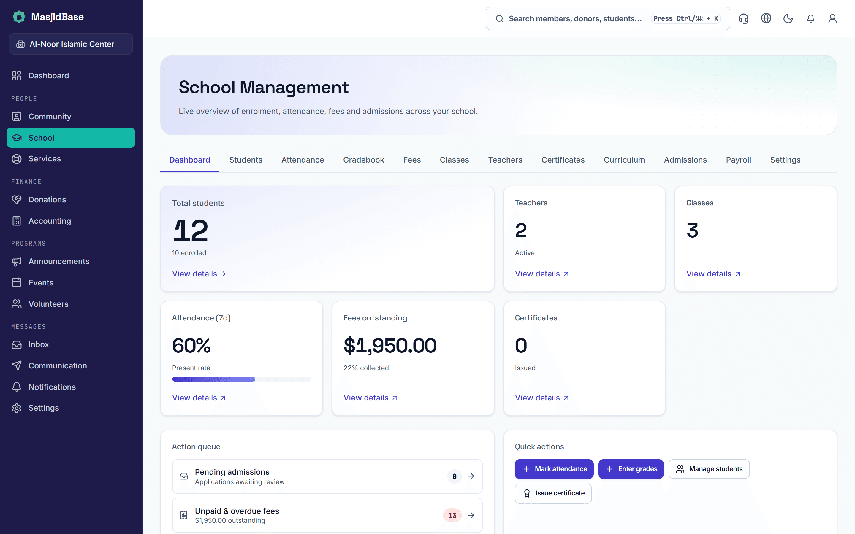
Task: Click the Manage students button
Action: 709,469
